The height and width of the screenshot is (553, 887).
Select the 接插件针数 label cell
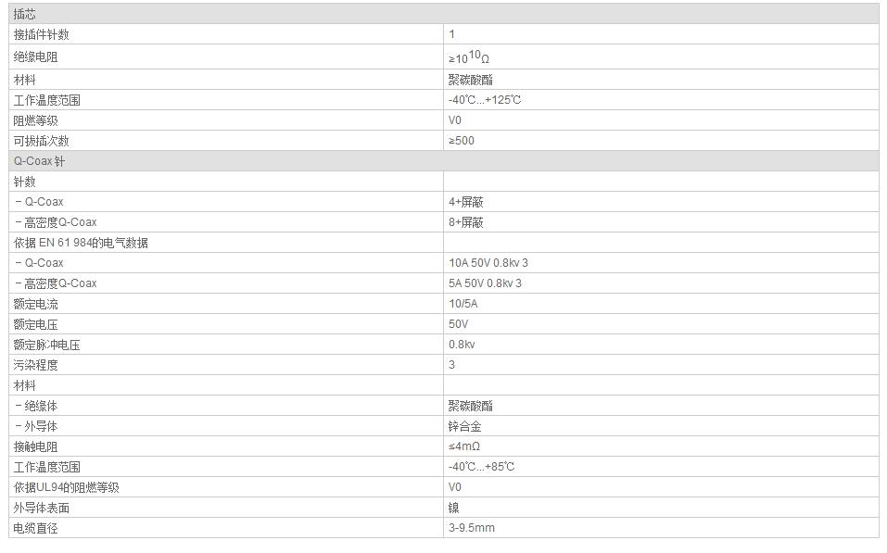pos(41,35)
